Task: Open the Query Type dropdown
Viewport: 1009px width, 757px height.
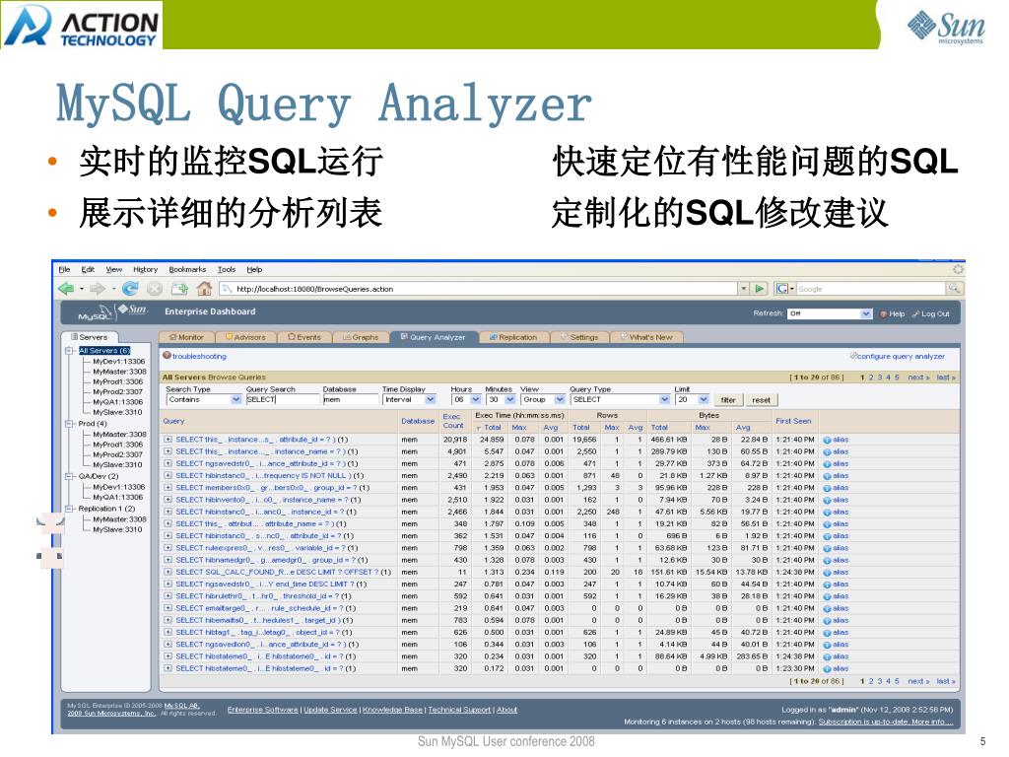Action: 621,400
